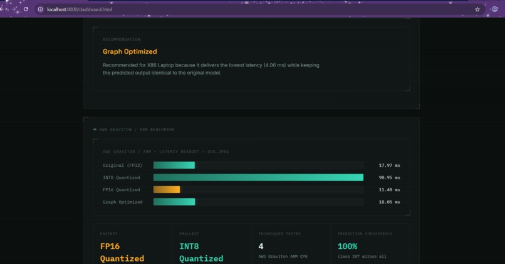Click the long INT8 Quantized latency bar
Screen dimensions: 505x264
click(x=258, y=177)
